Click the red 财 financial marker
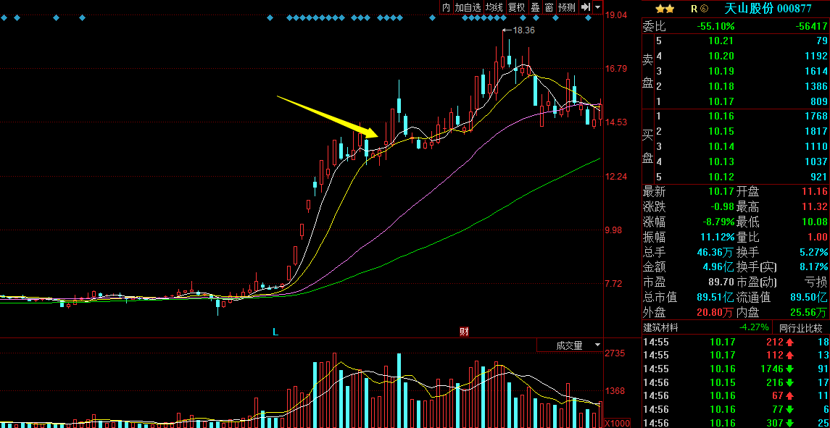 (x=464, y=332)
